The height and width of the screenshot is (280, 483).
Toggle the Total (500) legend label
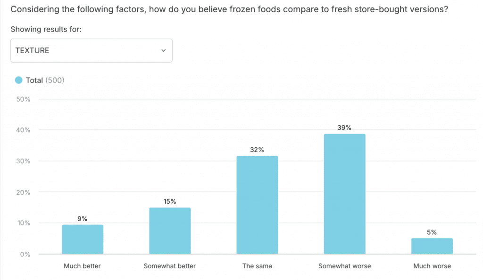[45, 80]
